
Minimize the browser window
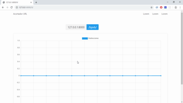point(168,2)
